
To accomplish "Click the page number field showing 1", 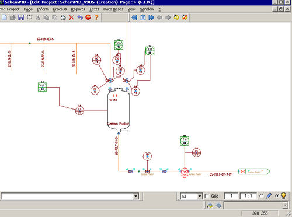I will pyautogui.click(x=231, y=196).
